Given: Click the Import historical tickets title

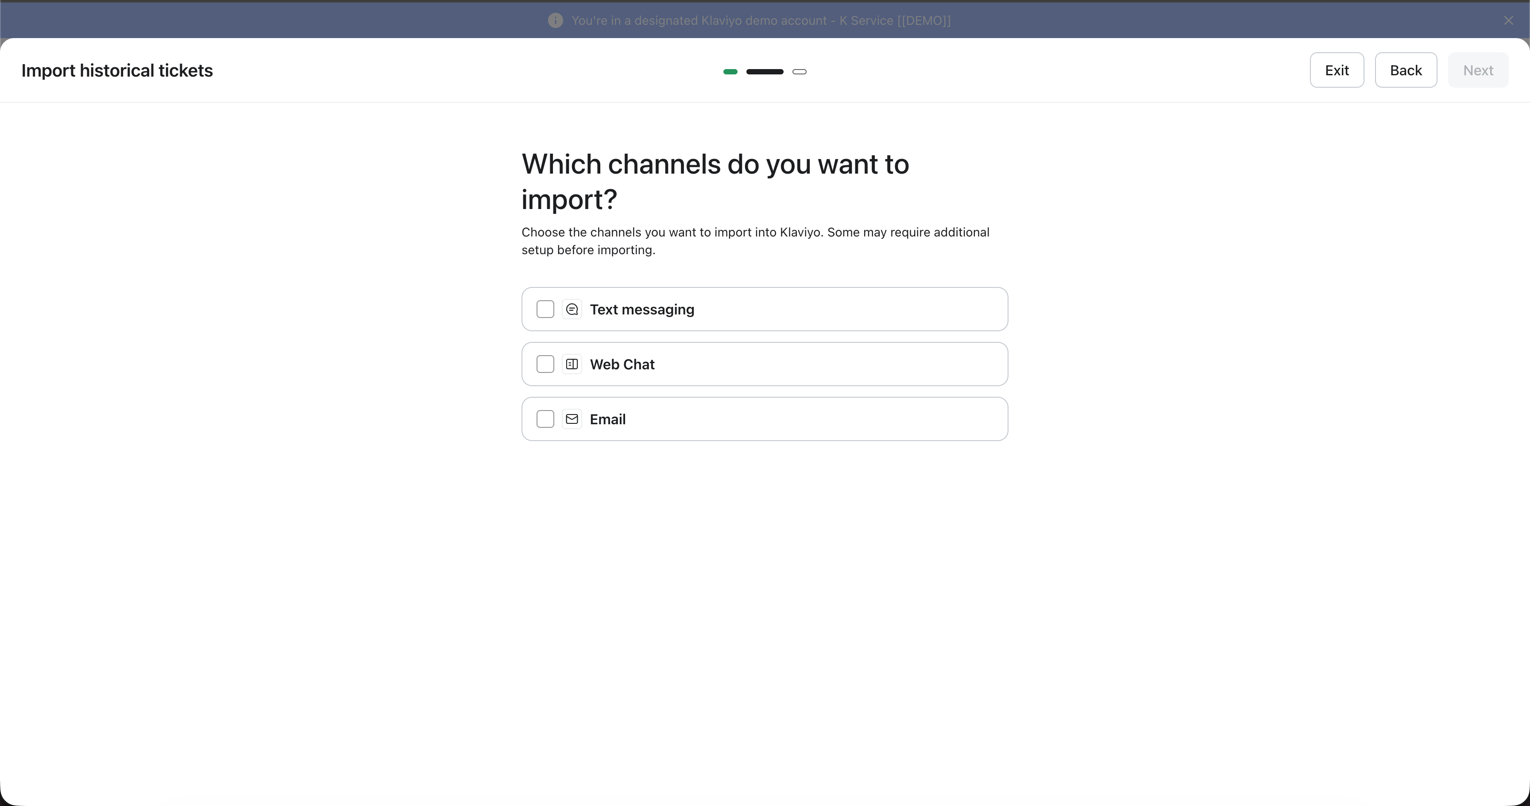Looking at the screenshot, I should pos(117,70).
